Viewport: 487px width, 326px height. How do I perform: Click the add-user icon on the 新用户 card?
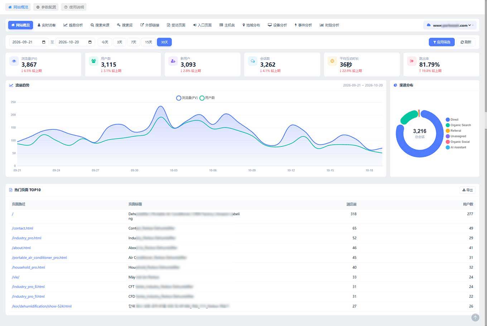point(173,61)
